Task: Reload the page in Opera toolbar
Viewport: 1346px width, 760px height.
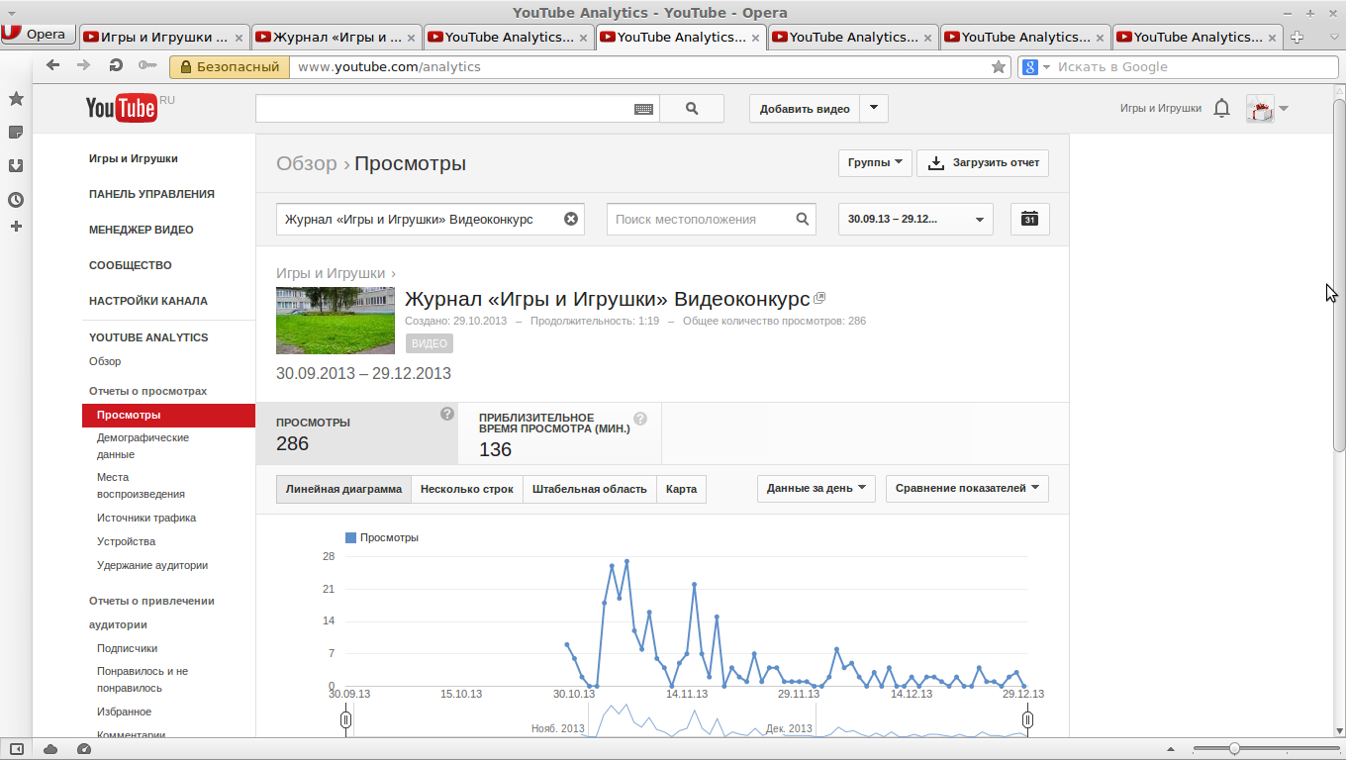Action: [116, 66]
